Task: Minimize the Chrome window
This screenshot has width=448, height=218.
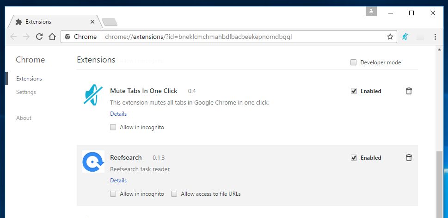Action: [x=391, y=13]
